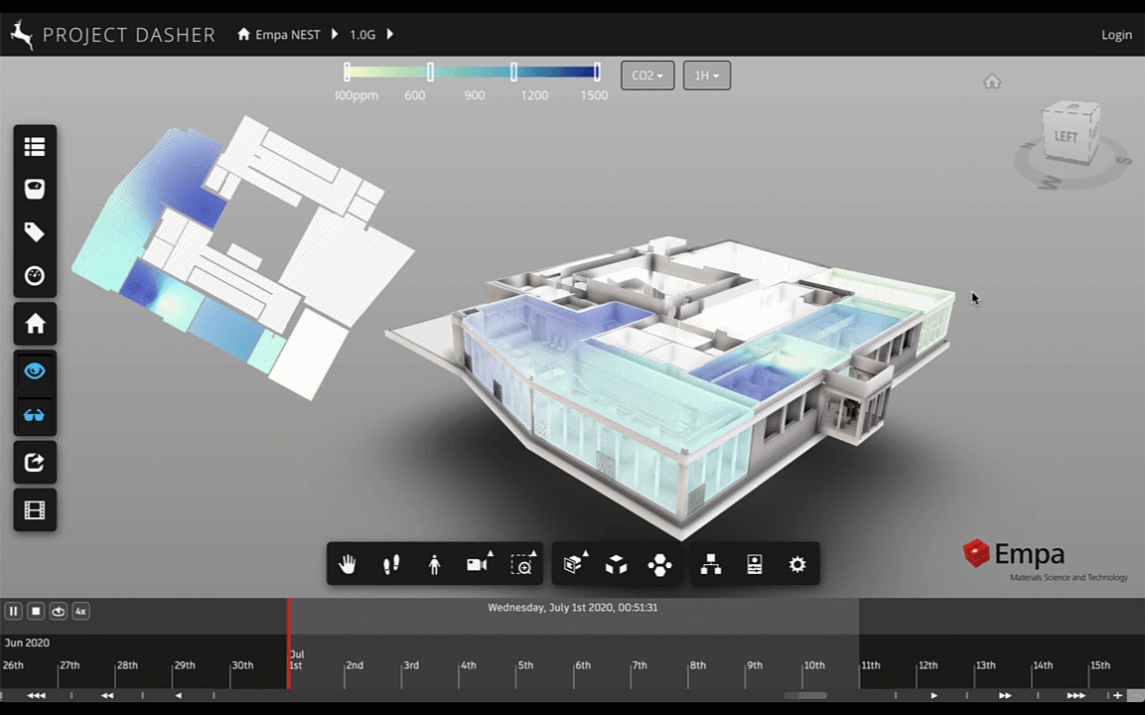This screenshot has height=715, width=1145.
Task: Open the levels list icon at sidebar top
Action: [35, 147]
